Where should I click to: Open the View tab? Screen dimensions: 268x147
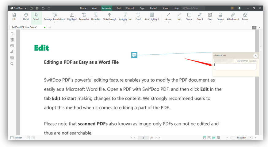[x=94, y=8]
